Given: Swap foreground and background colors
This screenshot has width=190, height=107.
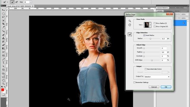Looking at the screenshot, I should [5, 87].
